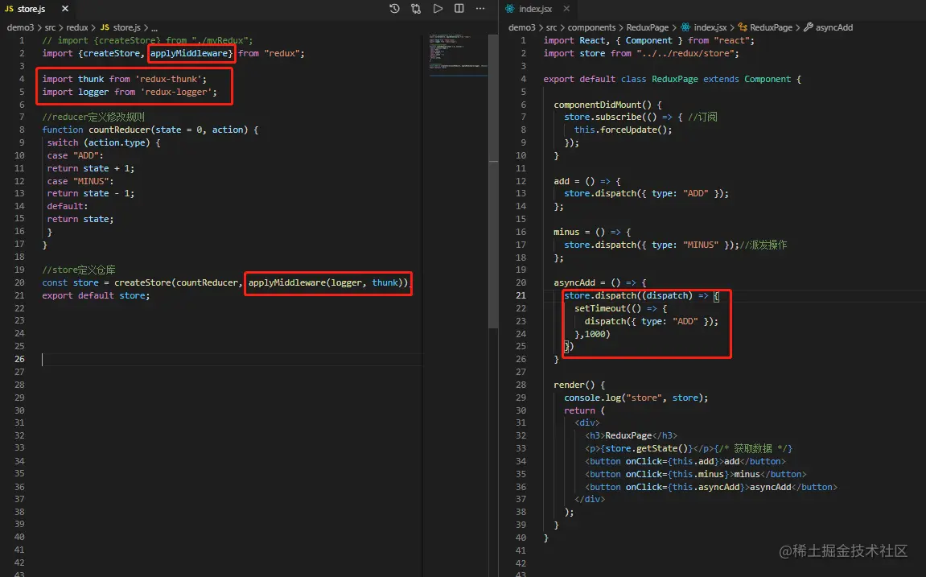Screen dimensions: 926x577
Task: Click the src breadcrumb in the left editor
Action: tap(50, 27)
